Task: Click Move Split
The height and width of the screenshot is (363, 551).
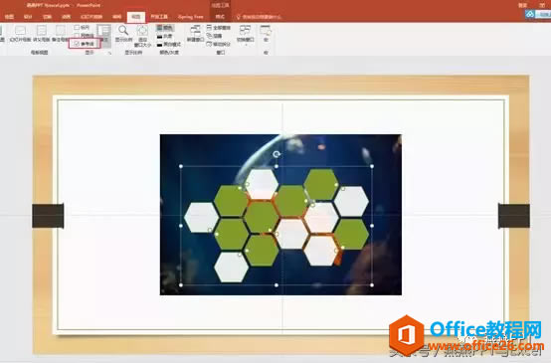Action: [219, 45]
